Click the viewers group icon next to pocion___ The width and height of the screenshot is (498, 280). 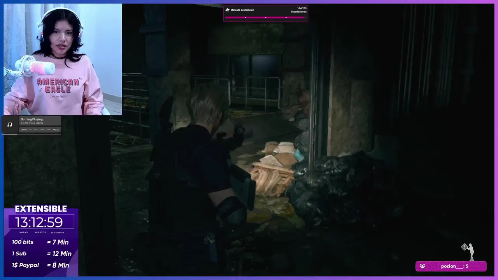pyautogui.click(x=422, y=266)
